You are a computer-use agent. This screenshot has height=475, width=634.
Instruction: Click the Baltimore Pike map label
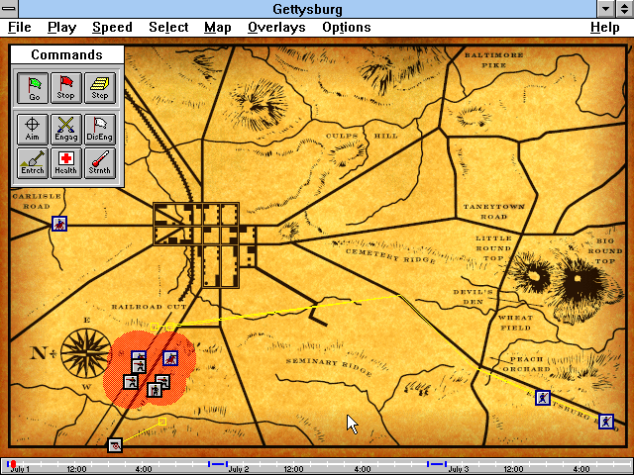[493, 59]
